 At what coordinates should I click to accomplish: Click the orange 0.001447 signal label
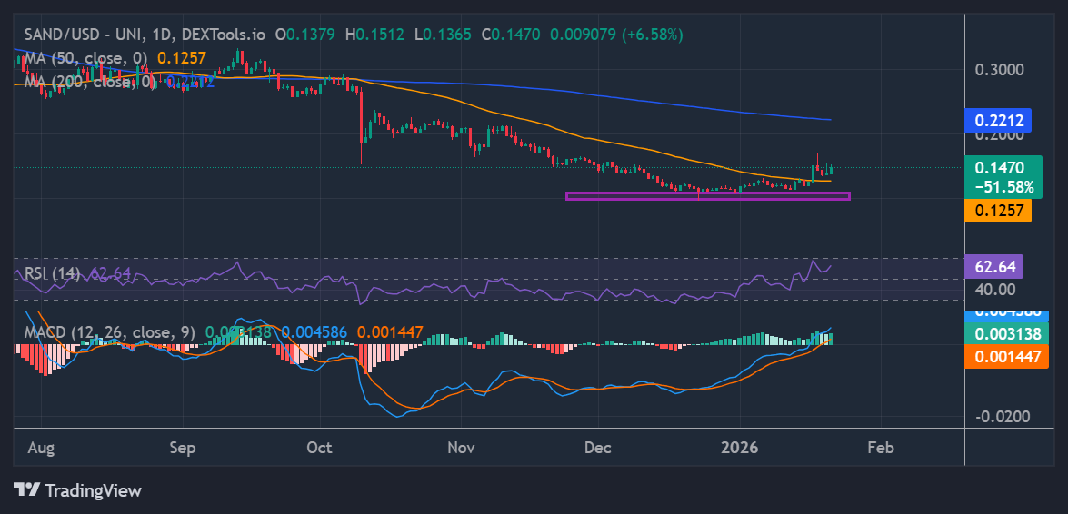click(1006, 357)
